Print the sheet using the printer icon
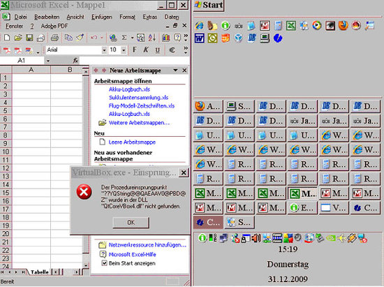This screenshot has width=384, height=287. click(x=54, y=38)
